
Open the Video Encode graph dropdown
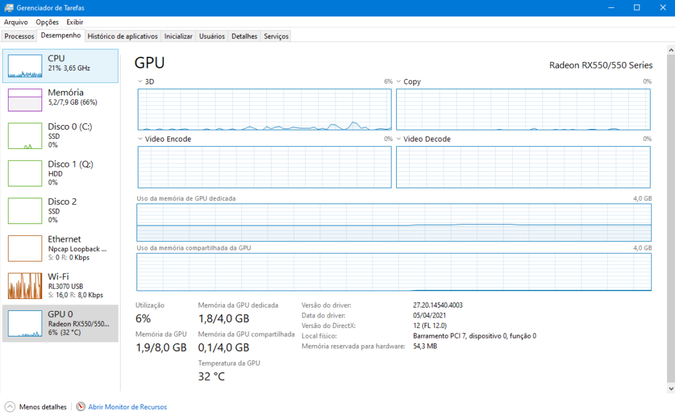(140, 139)
